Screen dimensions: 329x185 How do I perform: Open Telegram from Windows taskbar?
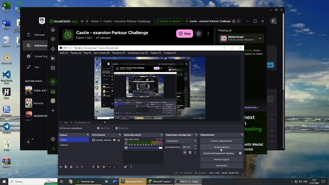106,182
